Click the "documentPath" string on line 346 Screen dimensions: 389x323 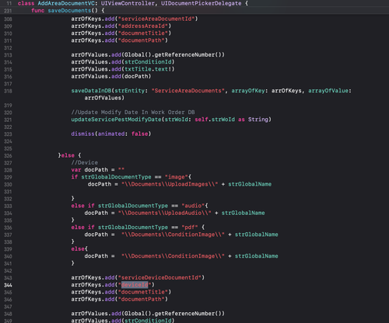coord(142,299)
